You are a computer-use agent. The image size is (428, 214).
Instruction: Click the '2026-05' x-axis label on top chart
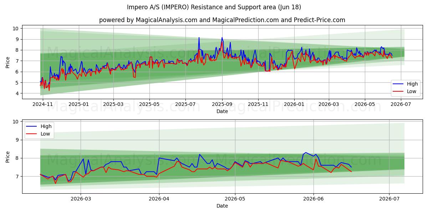click(x=365, y=105)
